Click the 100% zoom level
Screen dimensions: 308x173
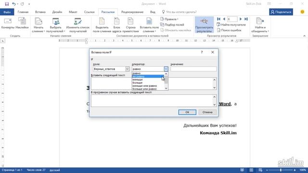point(303,170)
